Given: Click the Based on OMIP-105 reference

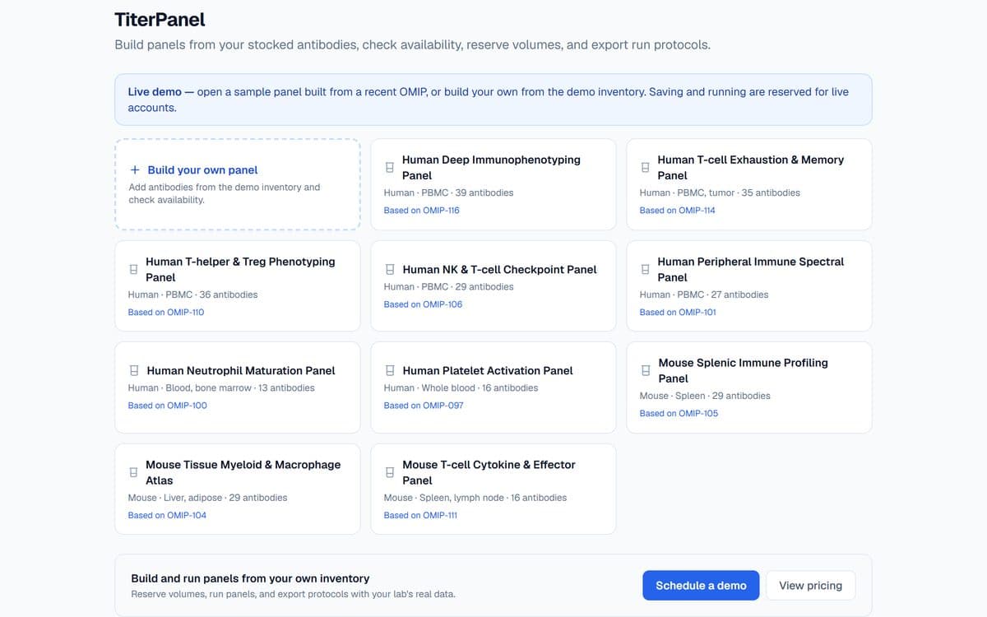Looking at the screenshot, I should (x=679, y=414).
